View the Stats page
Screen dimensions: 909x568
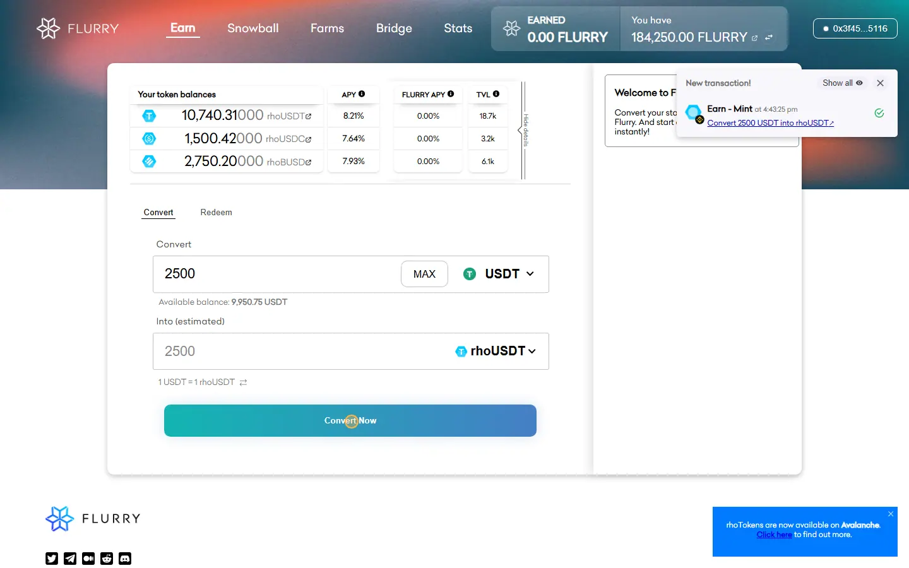click(458, 28)
